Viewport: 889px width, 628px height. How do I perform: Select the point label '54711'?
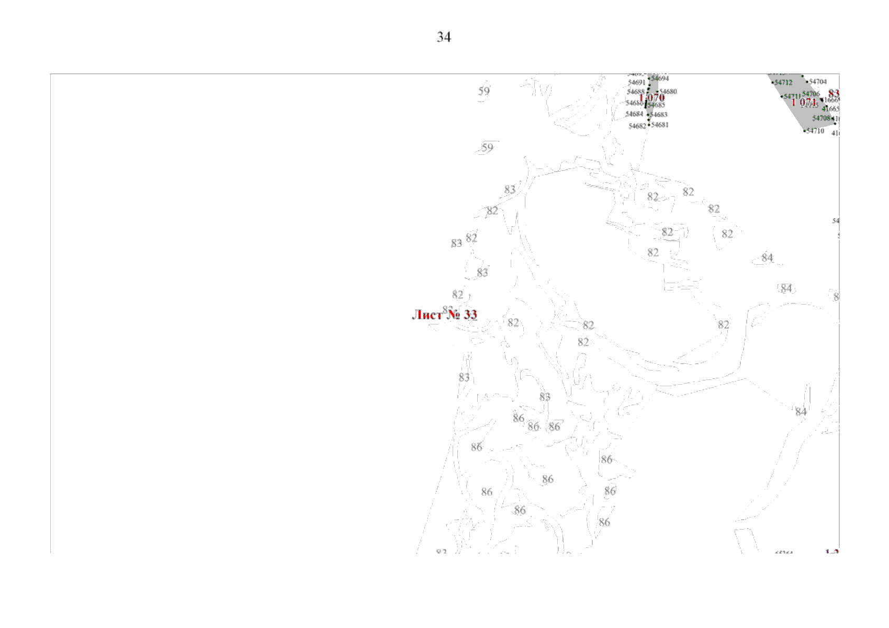[792, 97]
